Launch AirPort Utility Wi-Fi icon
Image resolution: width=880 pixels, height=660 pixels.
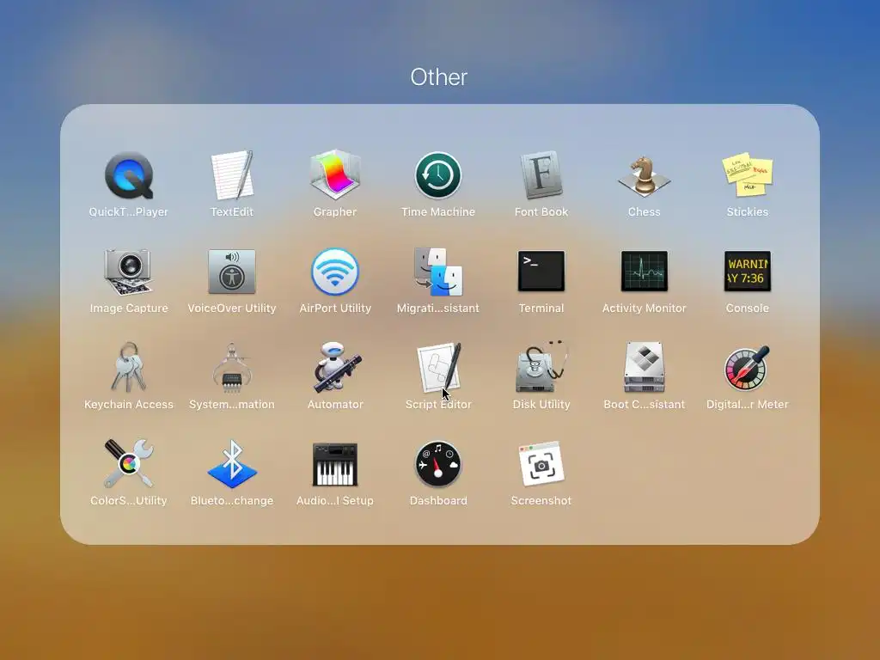point(335,272)
